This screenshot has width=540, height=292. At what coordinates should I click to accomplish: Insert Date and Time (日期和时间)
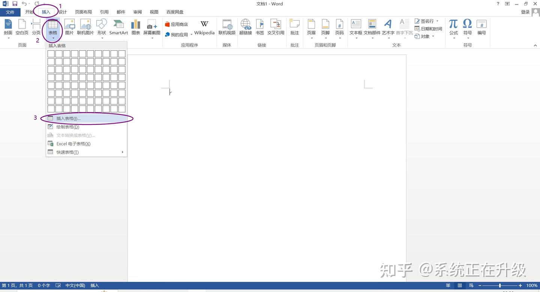pyautogui.click(x=428, y=29)
